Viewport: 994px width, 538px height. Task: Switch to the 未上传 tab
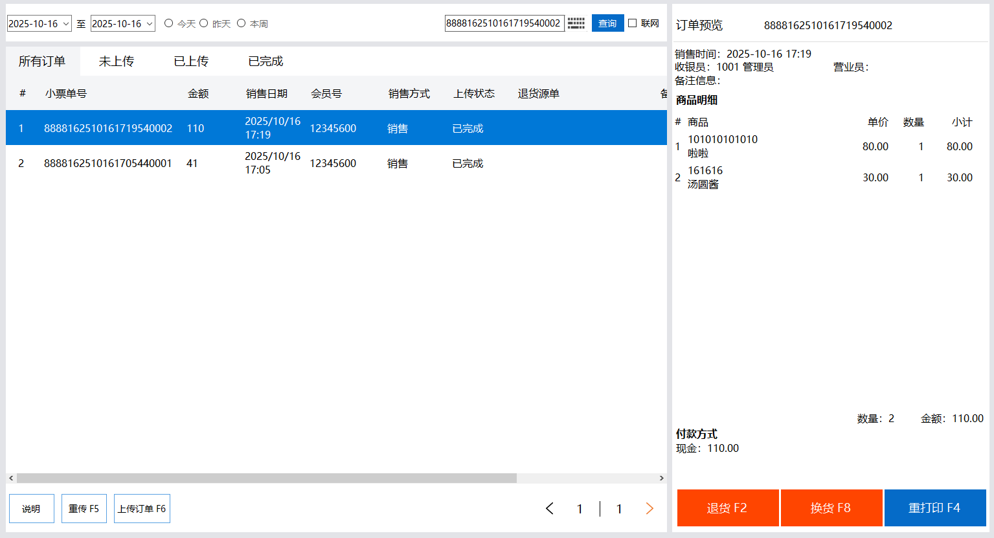coord(117,62)
